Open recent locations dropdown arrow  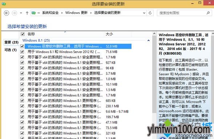(x=21, y=13)
